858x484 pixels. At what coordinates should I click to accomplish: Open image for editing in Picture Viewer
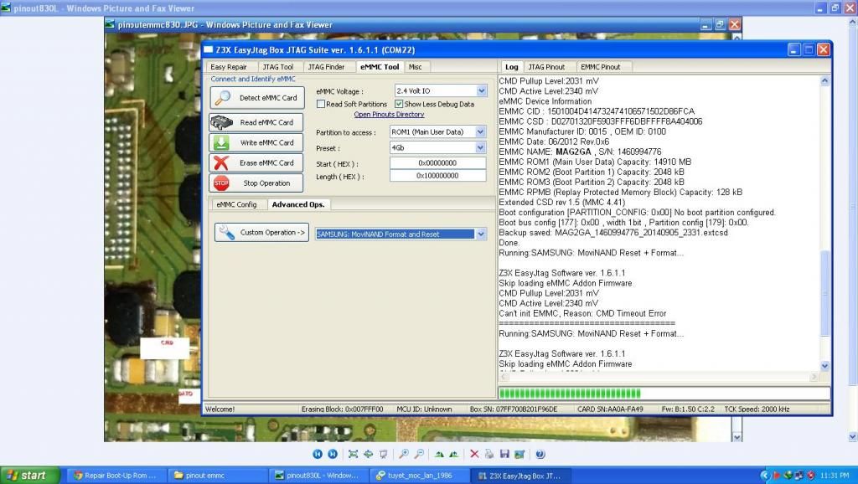(519, 454)
